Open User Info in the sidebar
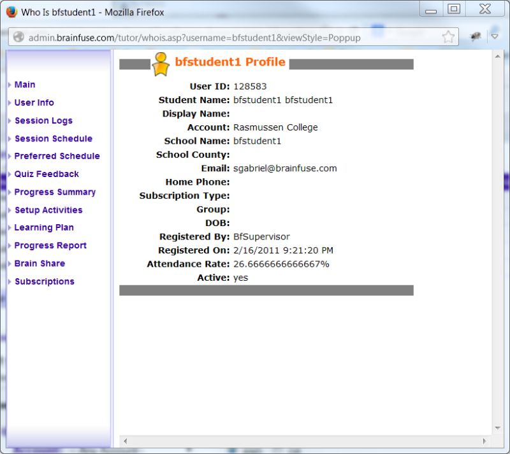 (x=34, y=103)
